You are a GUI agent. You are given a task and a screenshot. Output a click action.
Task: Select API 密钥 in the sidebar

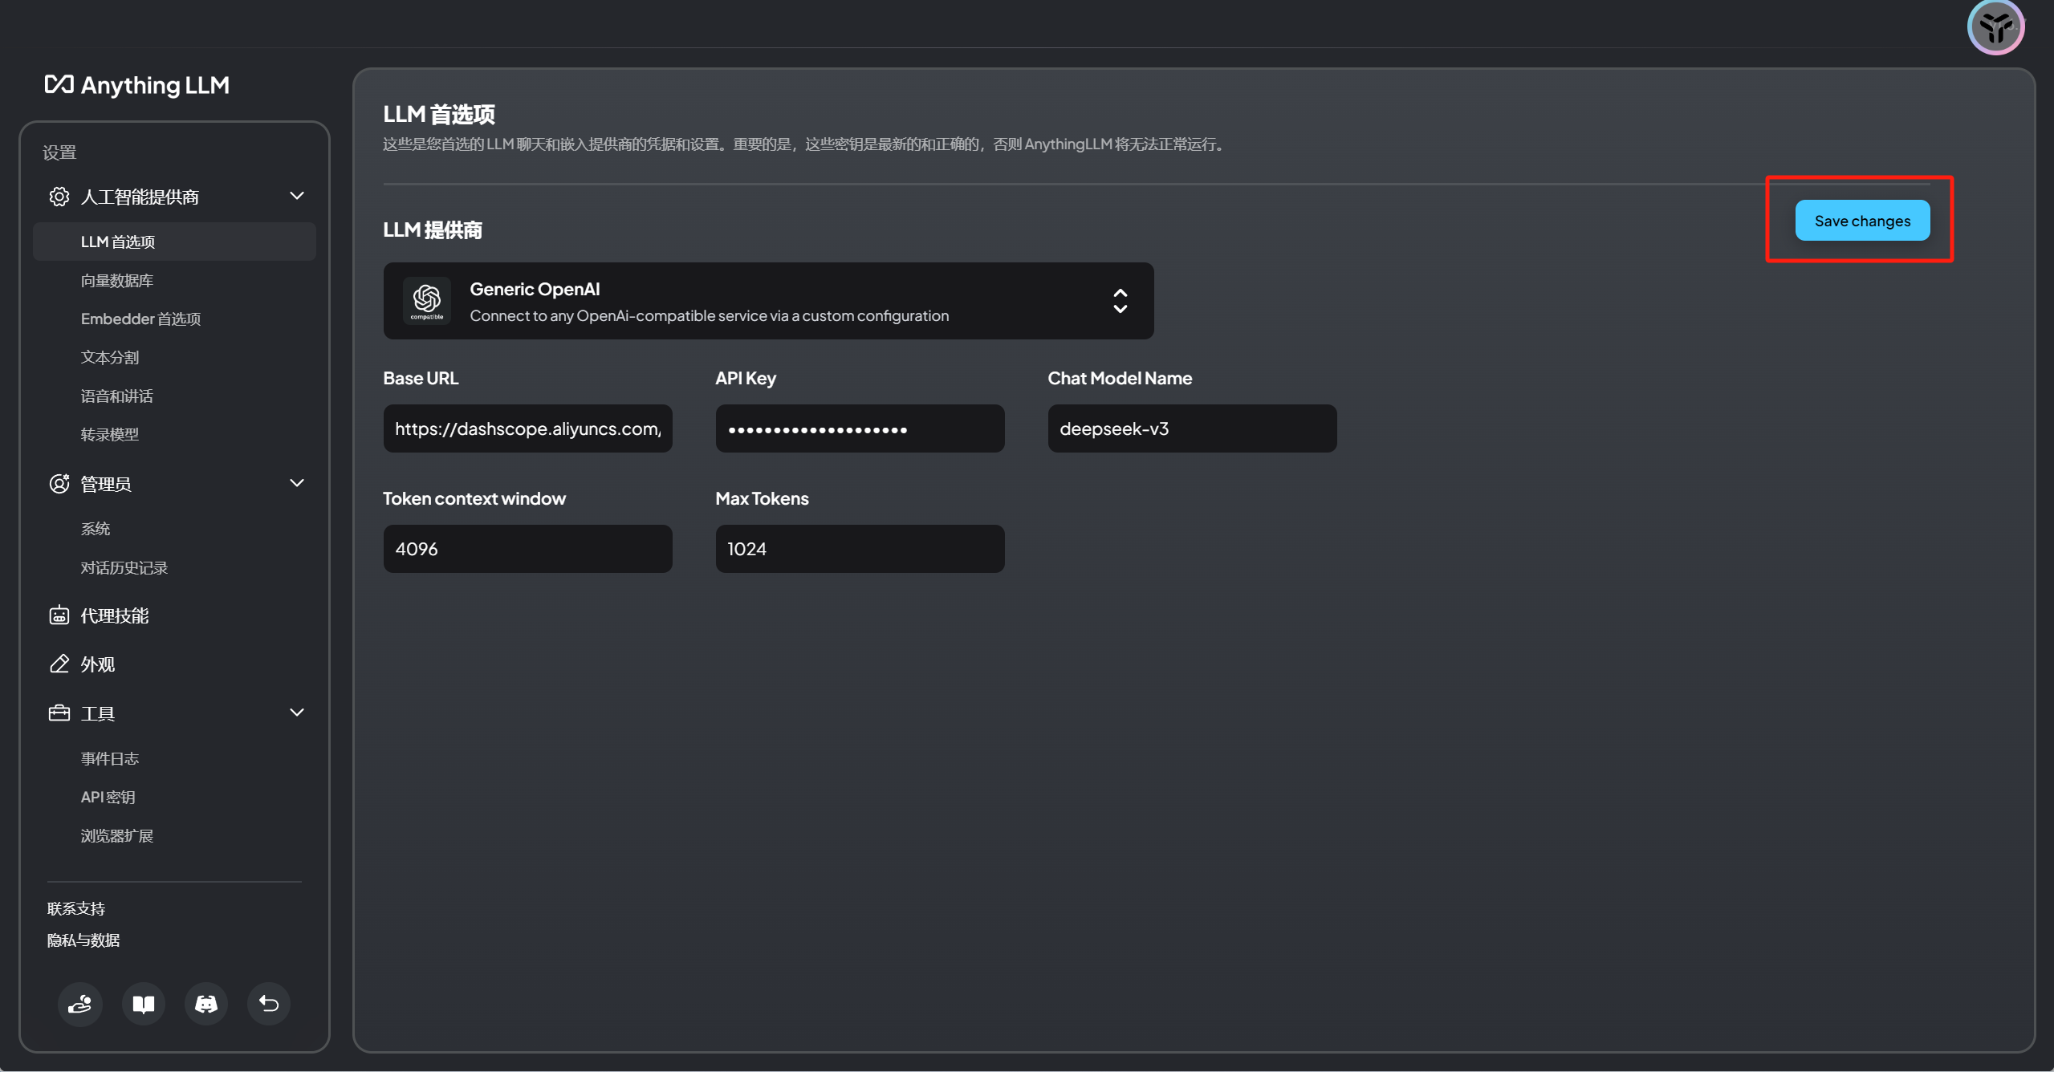coord(108,798)
